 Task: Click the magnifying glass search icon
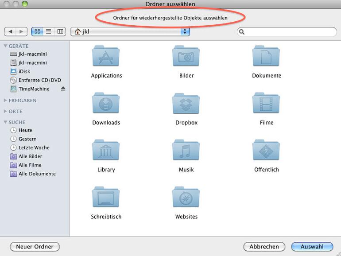242,32
